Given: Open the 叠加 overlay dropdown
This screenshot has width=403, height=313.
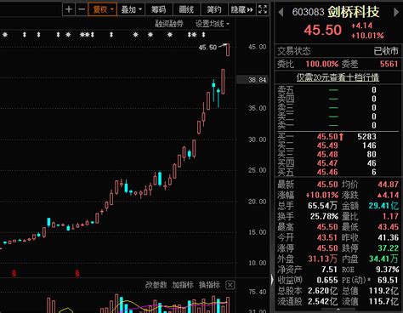Looking at the screenshot, I should pyautogui.click(x=131, y=9).
